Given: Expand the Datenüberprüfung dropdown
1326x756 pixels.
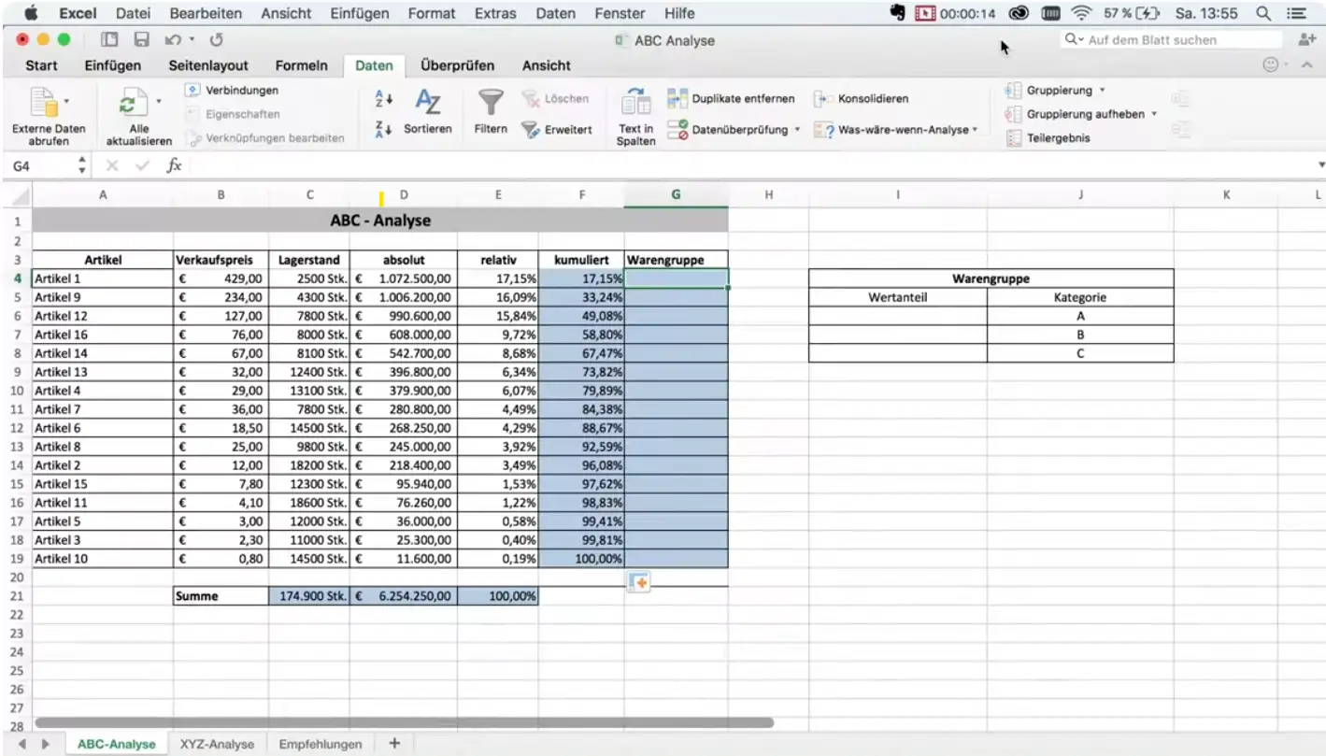Looking at the screenshot, I should 797,130.
